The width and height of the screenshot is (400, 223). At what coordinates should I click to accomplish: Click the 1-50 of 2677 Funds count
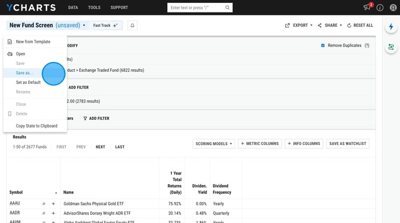tap(30, 147)
